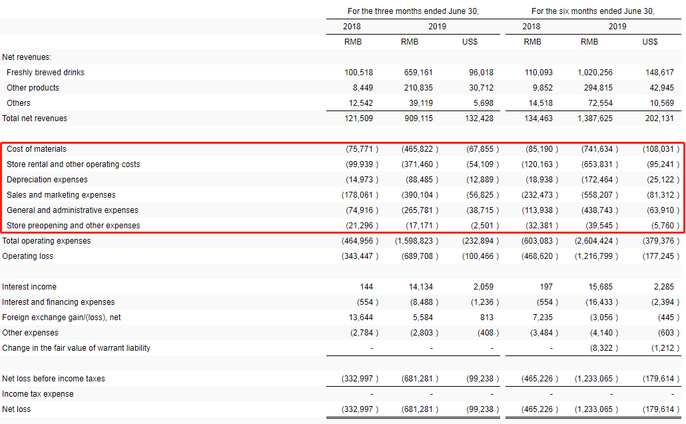Select the 'Operating loss' label
The height and width of the screenshot is (424, 686).
(27, 256)
